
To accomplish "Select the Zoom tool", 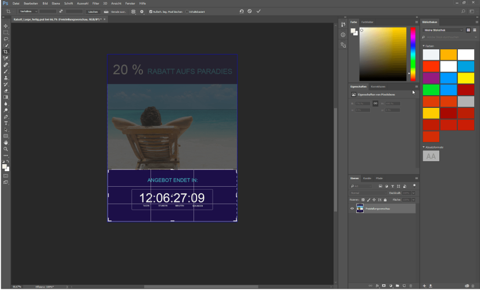I will coord(5,149).
